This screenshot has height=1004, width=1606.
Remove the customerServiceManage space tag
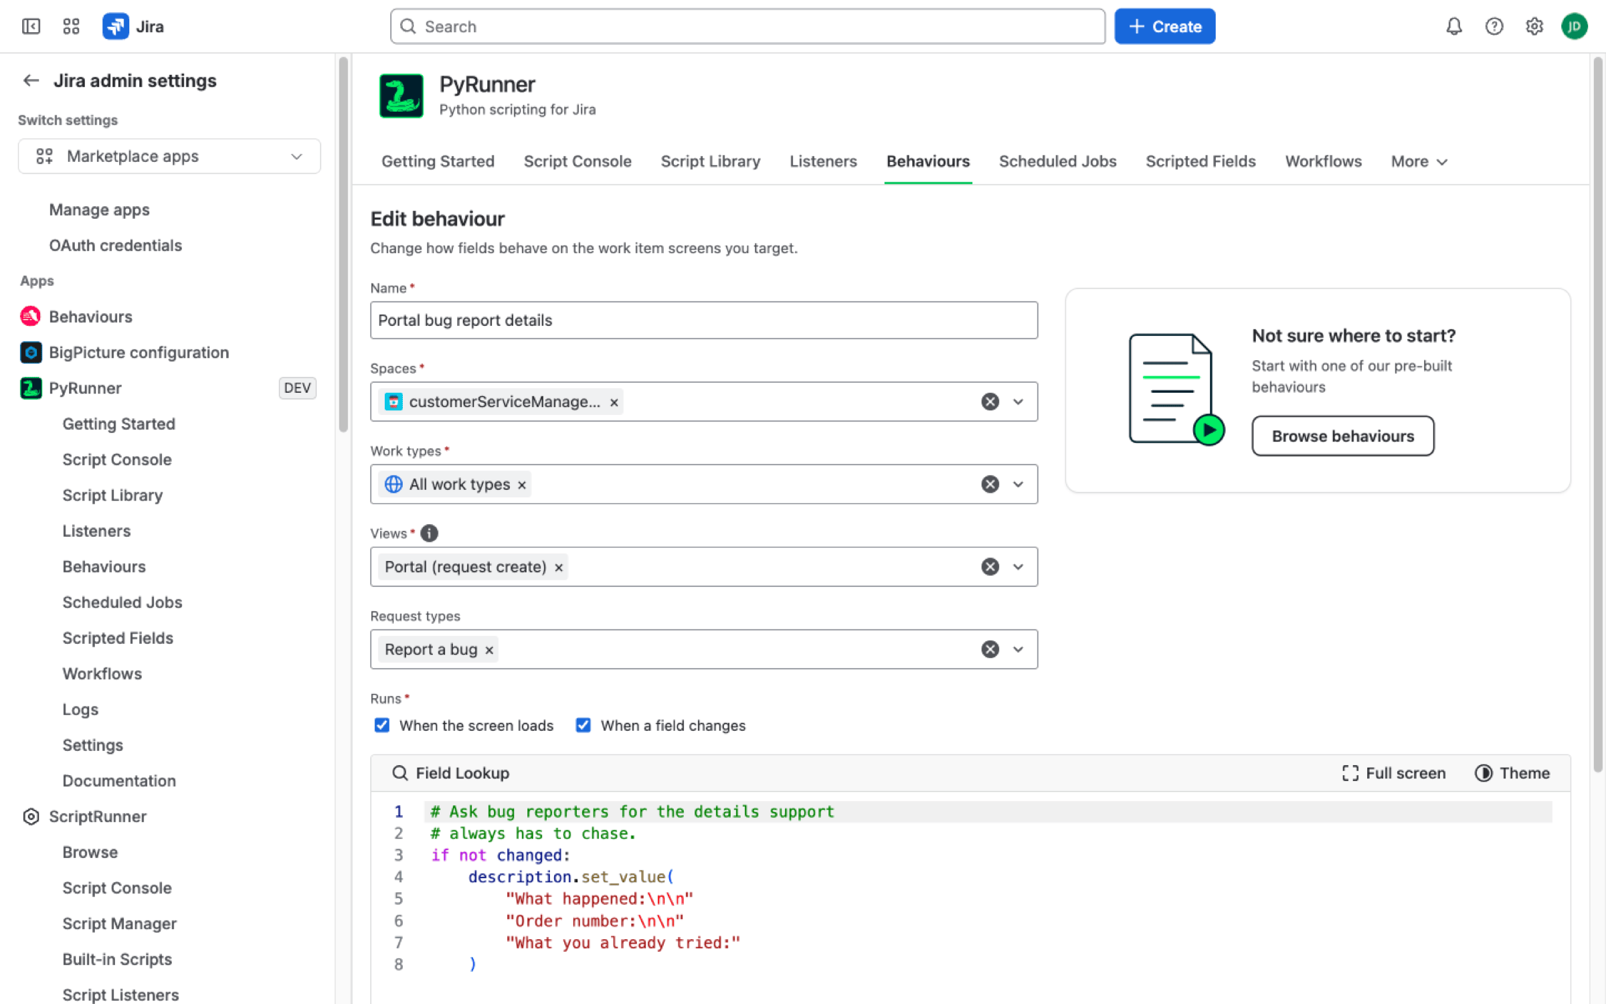[614, 402]
